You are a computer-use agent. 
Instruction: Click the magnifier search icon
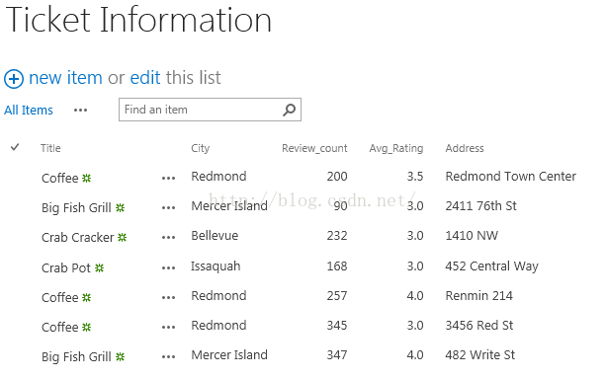(x=289, y=110)
